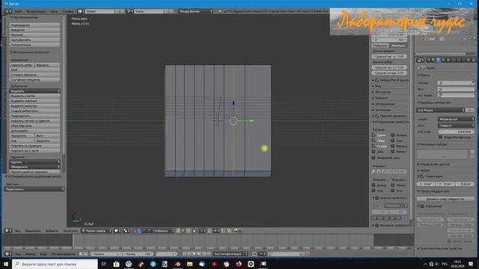Viewport: 479px width, 269px height.
Task: Open Windows Start menu
Action: point(6,264)
